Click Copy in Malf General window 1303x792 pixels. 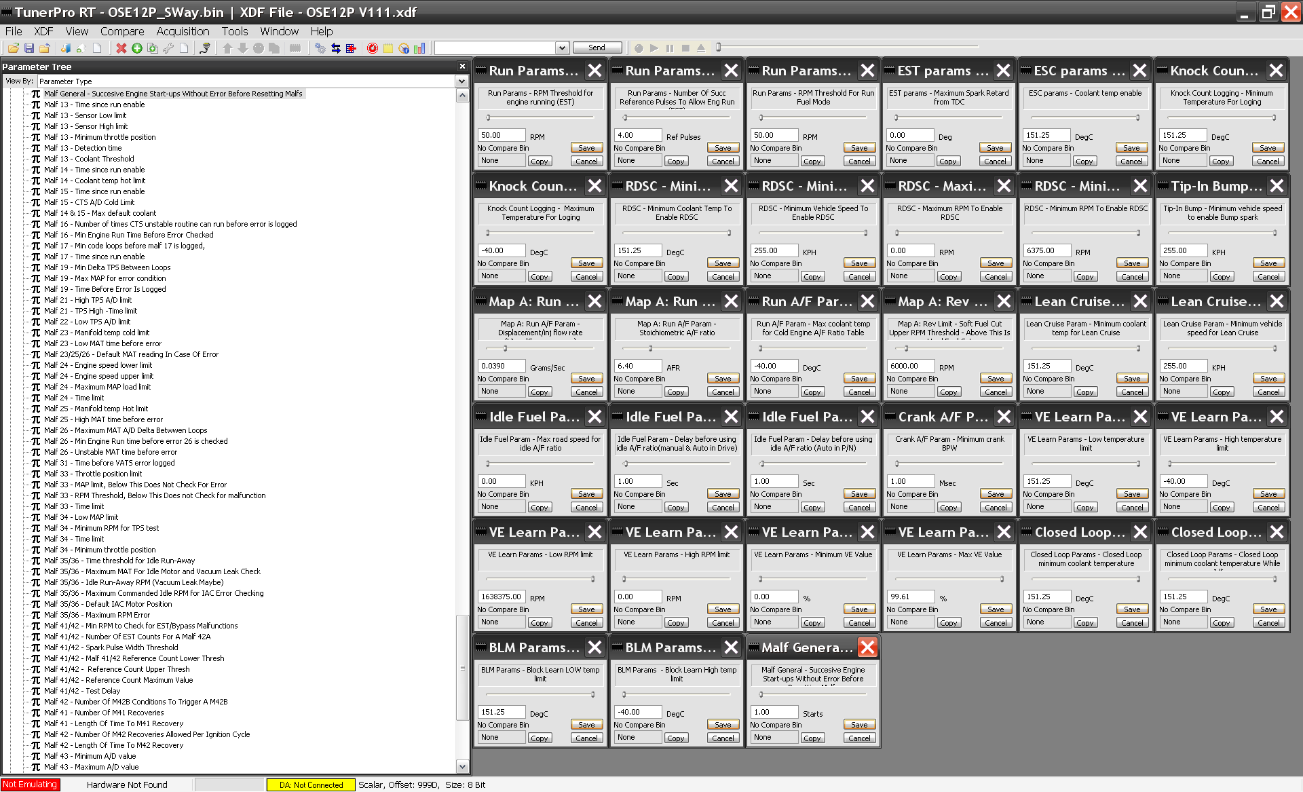tap(812, 738)
